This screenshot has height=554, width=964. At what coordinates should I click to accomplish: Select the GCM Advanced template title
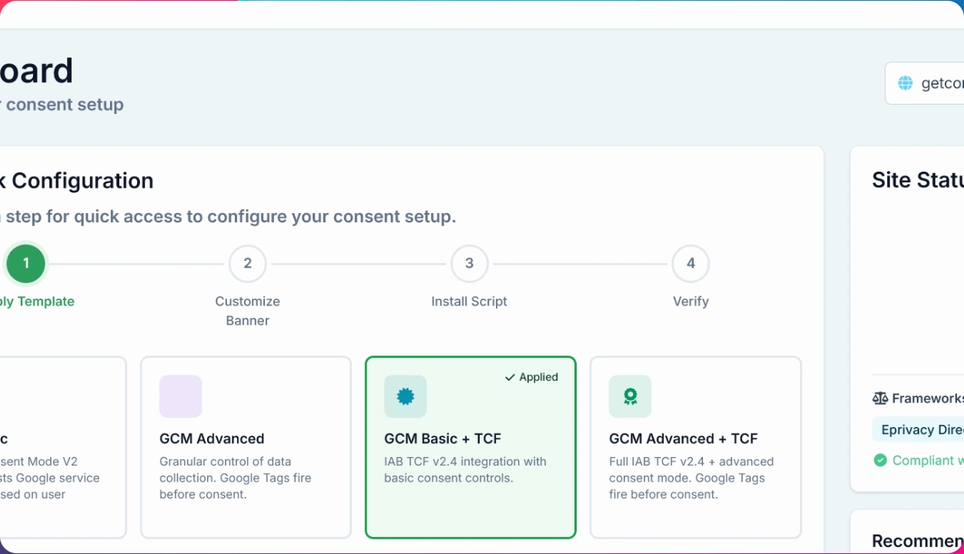[x=212, y=439]
